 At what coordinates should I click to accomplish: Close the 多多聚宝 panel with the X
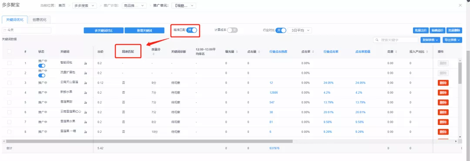(460, 5)
